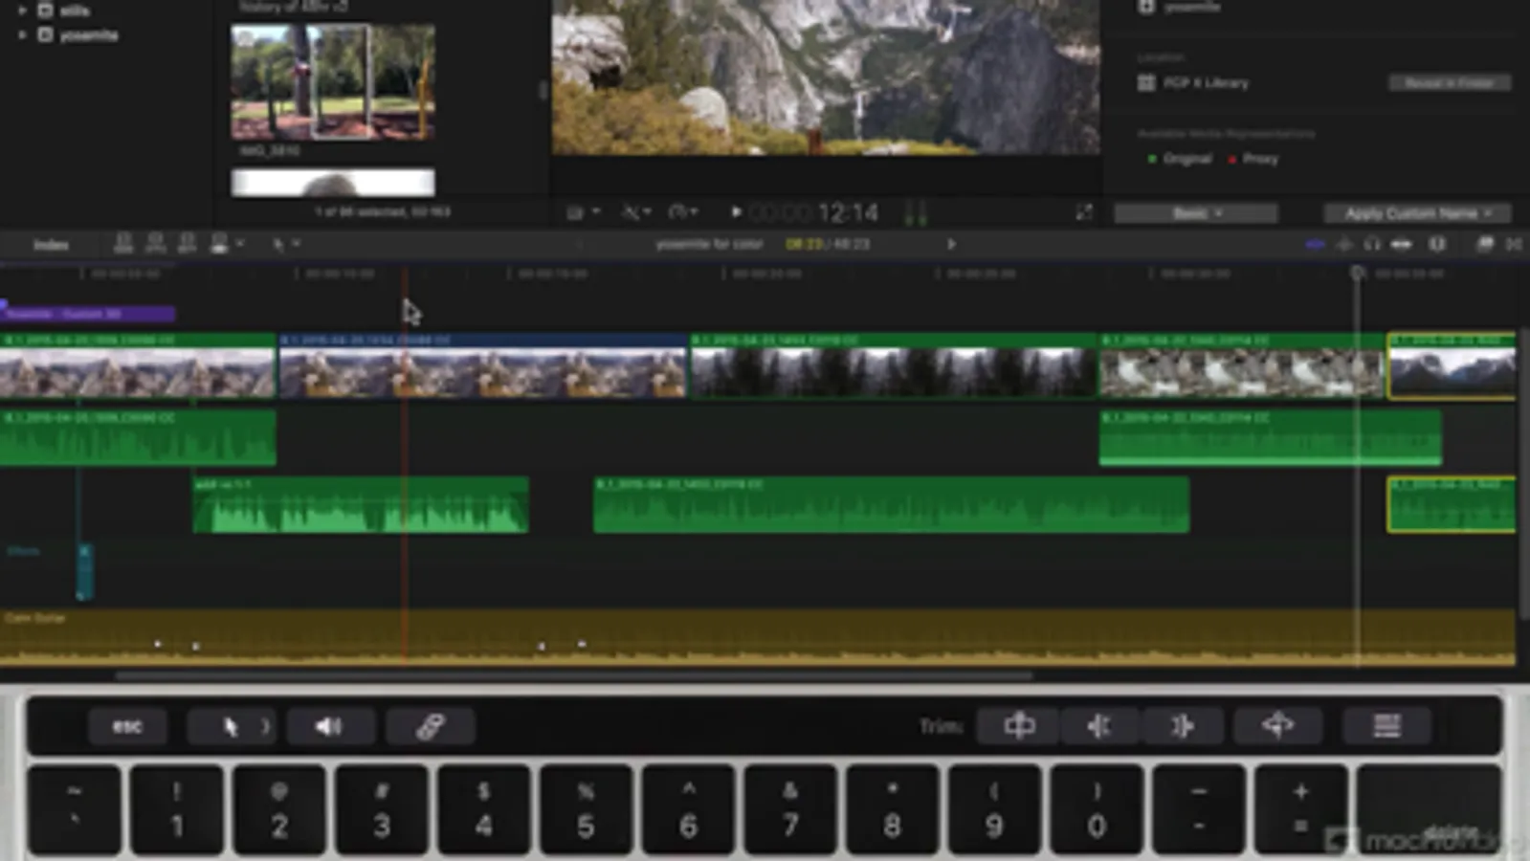Toggle audio skimming in the timeline

tap(1344, 244)
